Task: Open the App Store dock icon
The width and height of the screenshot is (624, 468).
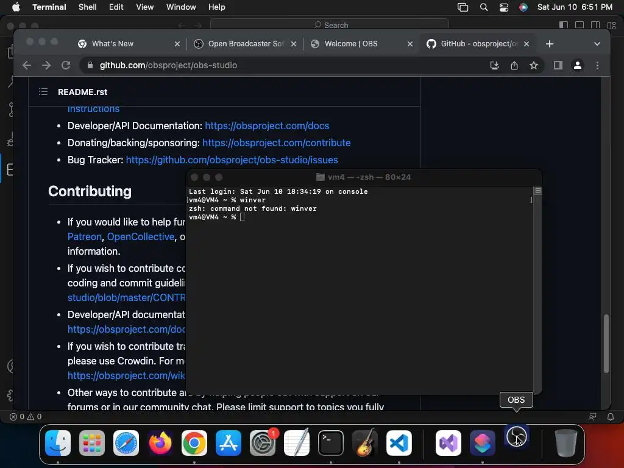Action: pos(229,443)
